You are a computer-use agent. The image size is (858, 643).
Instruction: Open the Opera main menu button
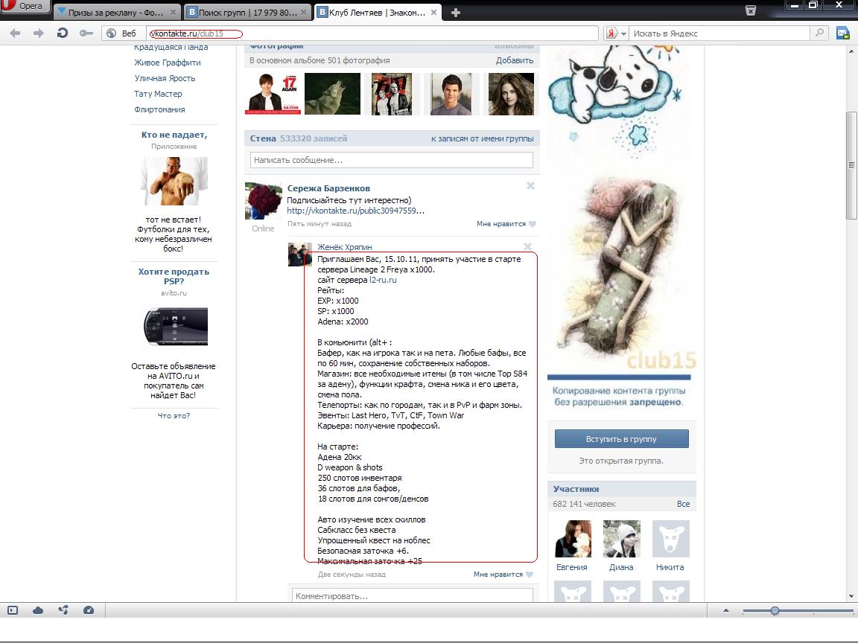click(x=25, y=6)
